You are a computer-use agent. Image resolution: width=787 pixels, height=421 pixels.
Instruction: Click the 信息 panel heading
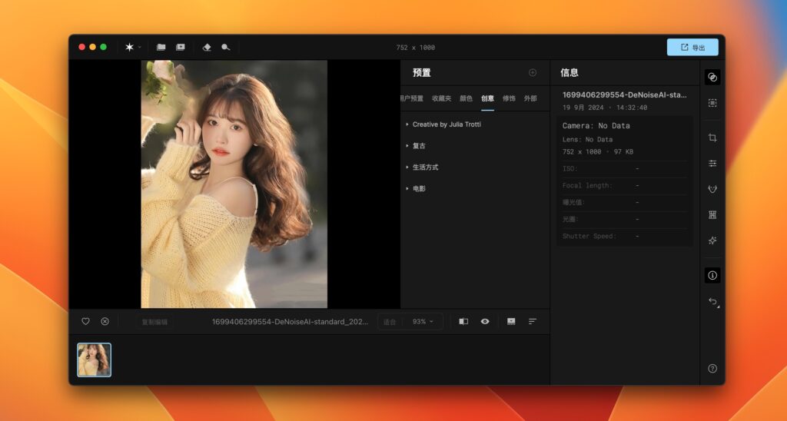pos(569,73)
